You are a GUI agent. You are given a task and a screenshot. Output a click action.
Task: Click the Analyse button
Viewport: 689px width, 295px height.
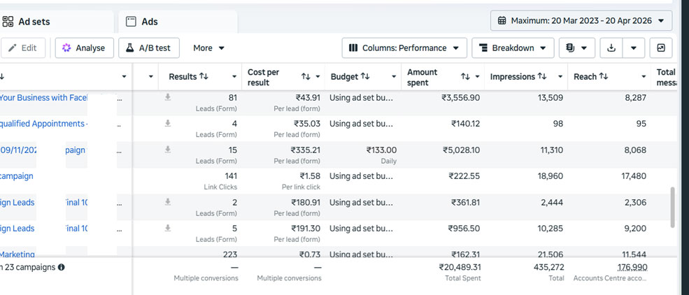click(x=83, y=48)
